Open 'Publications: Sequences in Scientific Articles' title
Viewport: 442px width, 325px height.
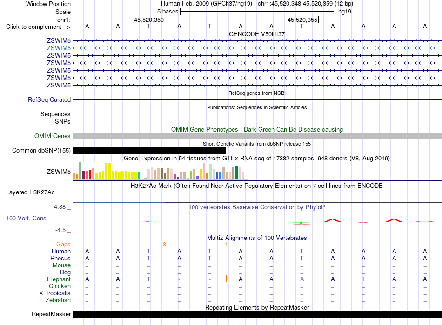[x=257, y=107]
